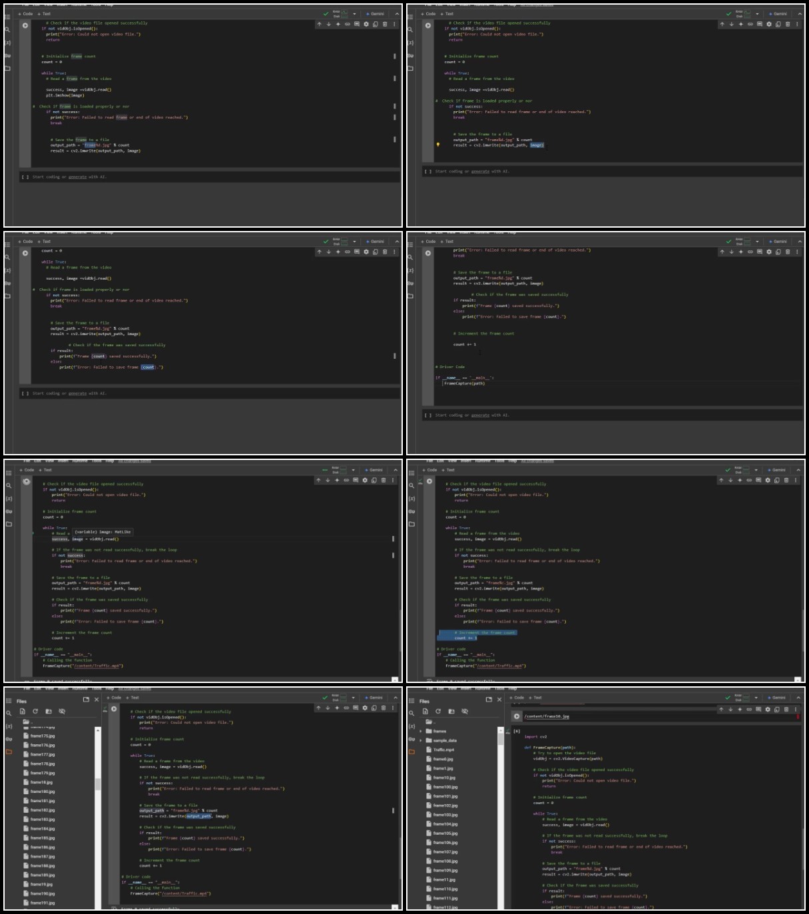This screenshot has height=914, width=809.
Task: Run the cell showing the MatLike tooltip
Action: (x=27, y=481)
